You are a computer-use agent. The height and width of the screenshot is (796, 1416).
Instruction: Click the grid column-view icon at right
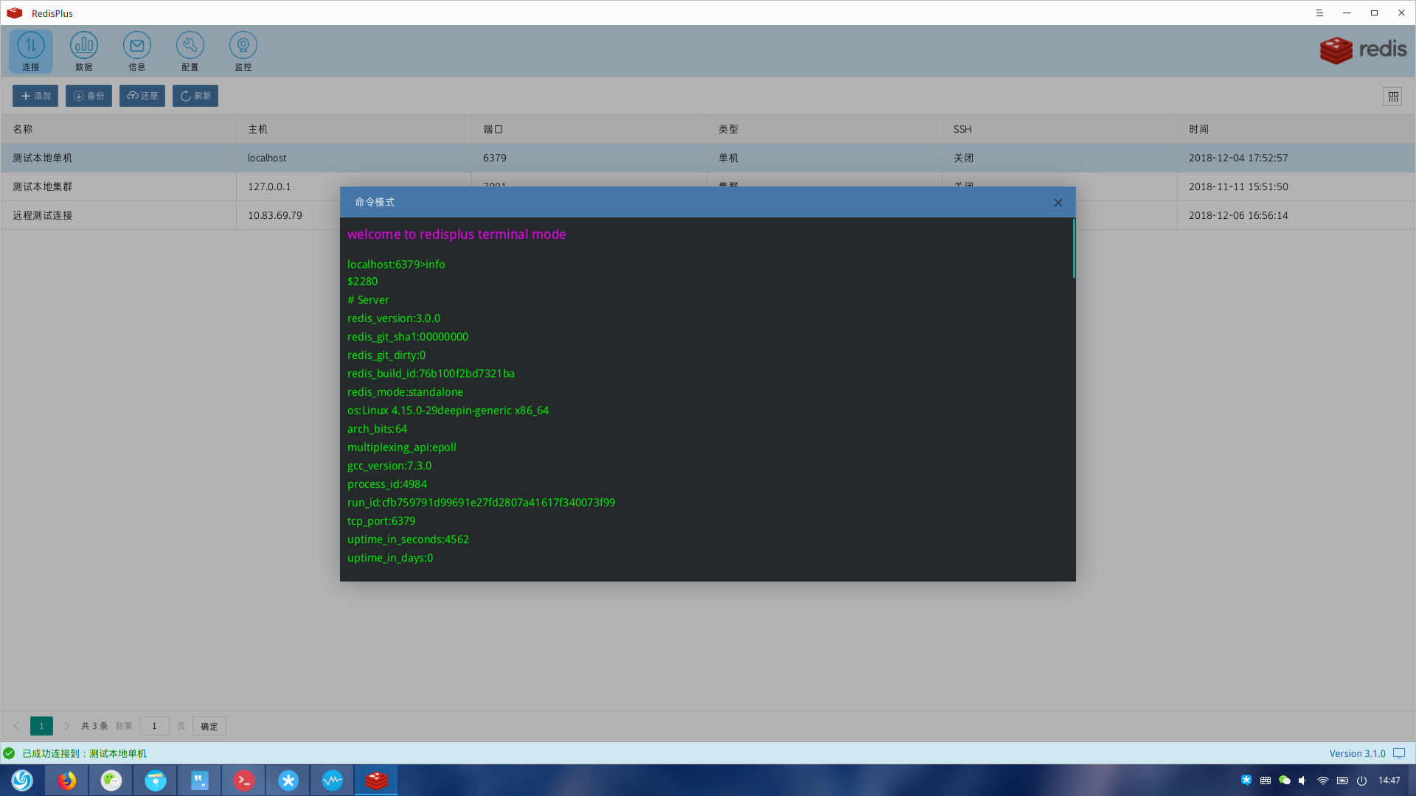(x=1392, y=97)
